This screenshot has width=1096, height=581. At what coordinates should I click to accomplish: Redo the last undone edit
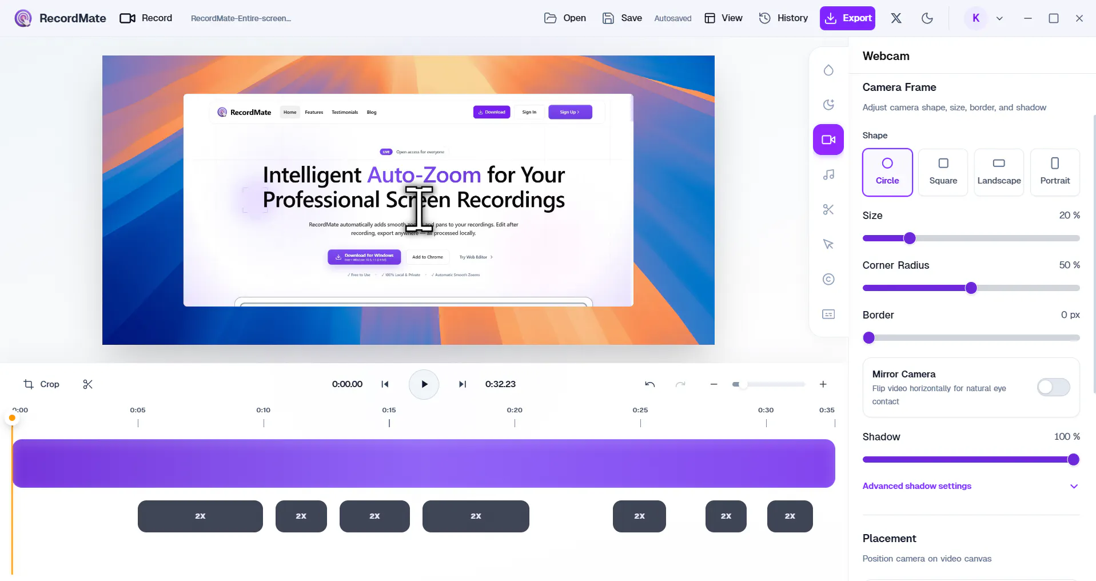pyautogui.click(x=680, y=384)
